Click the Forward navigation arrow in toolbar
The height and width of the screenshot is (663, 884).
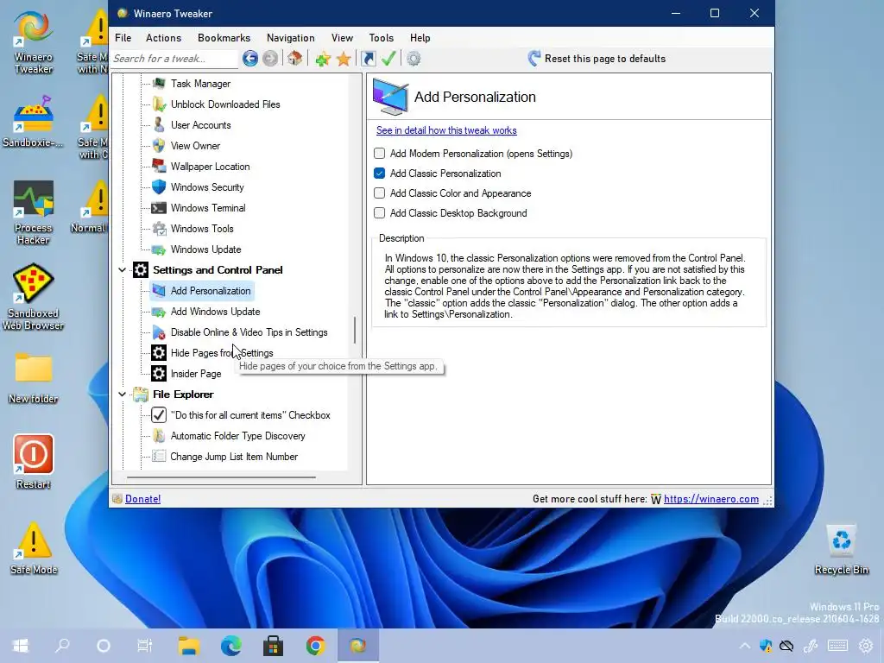click(270, 59)
